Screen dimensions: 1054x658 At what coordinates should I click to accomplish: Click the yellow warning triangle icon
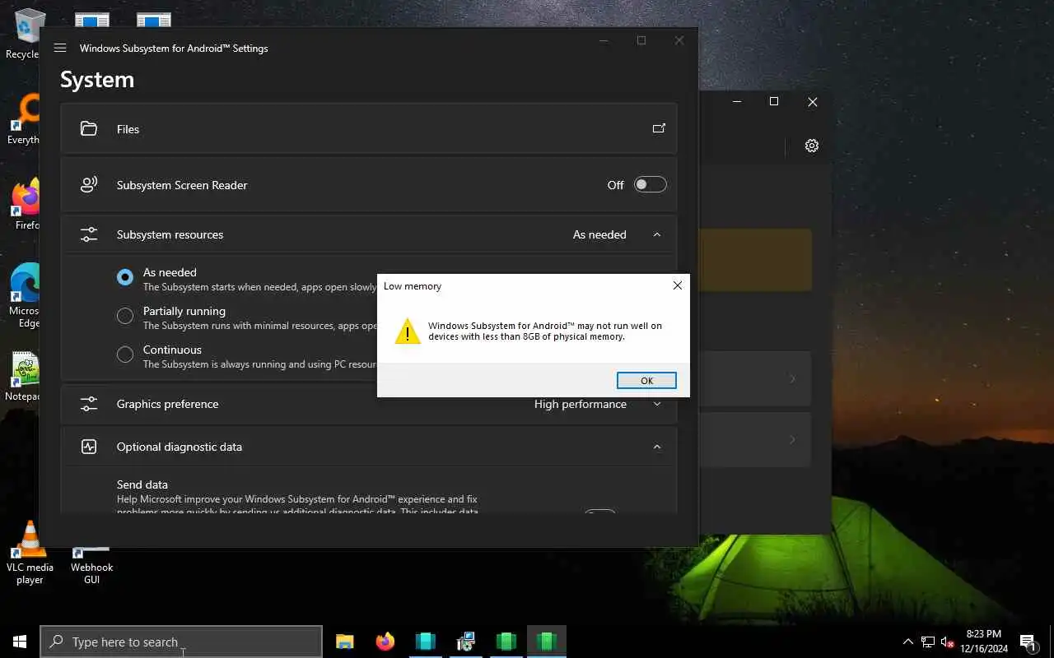408,331
